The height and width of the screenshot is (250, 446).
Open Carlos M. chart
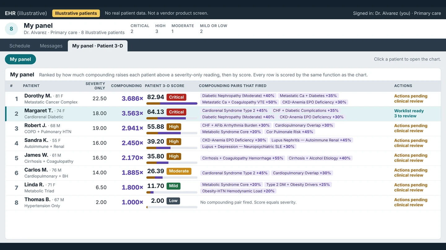223,173
